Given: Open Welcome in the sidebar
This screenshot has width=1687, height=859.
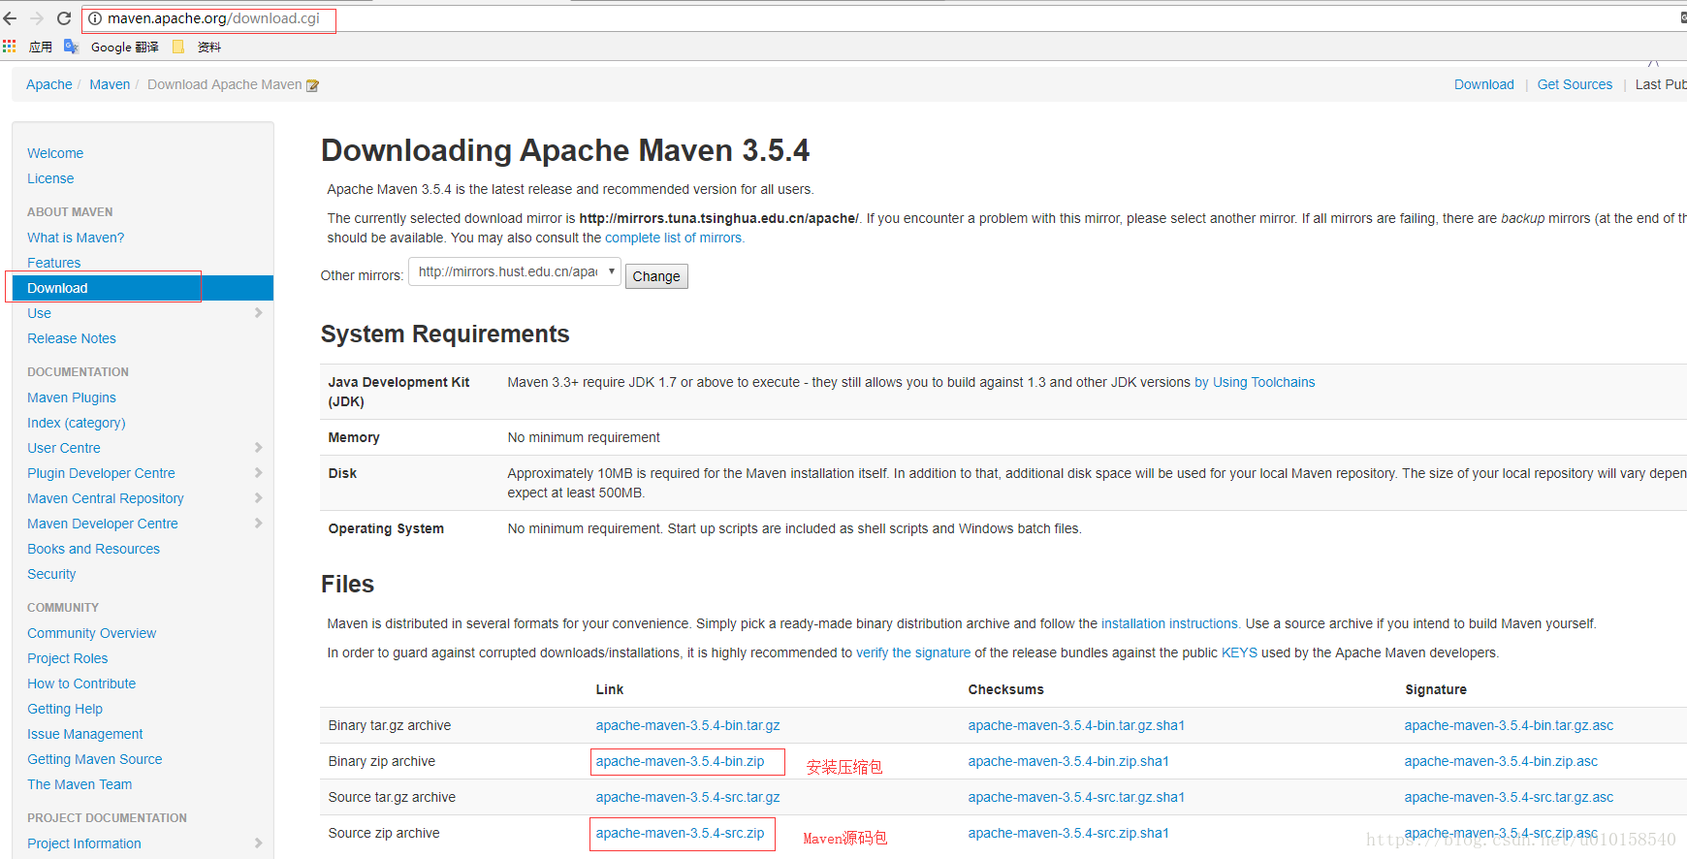Looking at the screenshot, I should tap(55, 153).
